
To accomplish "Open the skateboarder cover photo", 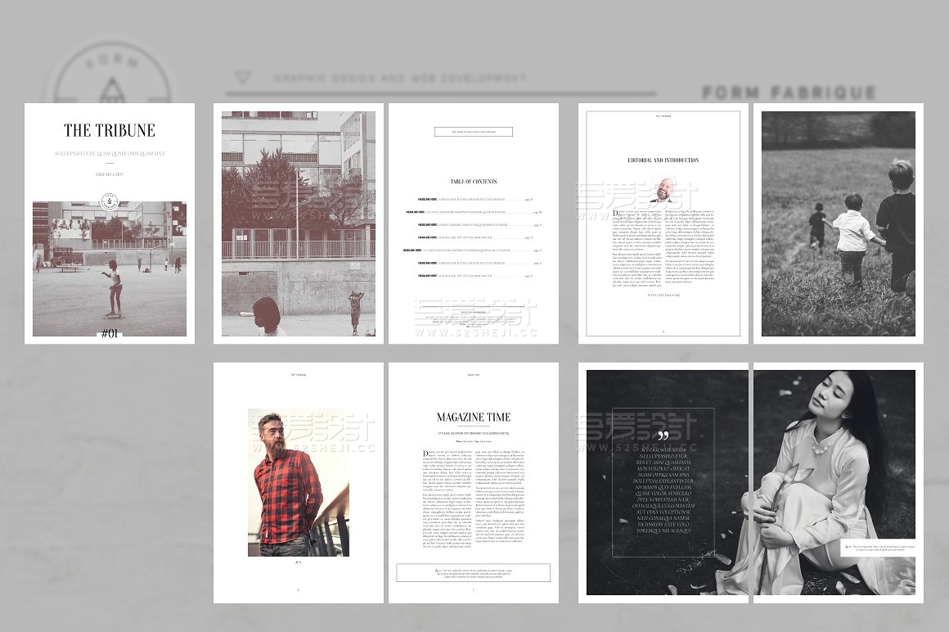I will point(110,270).
